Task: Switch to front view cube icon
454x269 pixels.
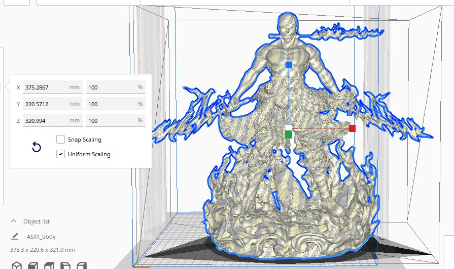Action: coord(33,265)
